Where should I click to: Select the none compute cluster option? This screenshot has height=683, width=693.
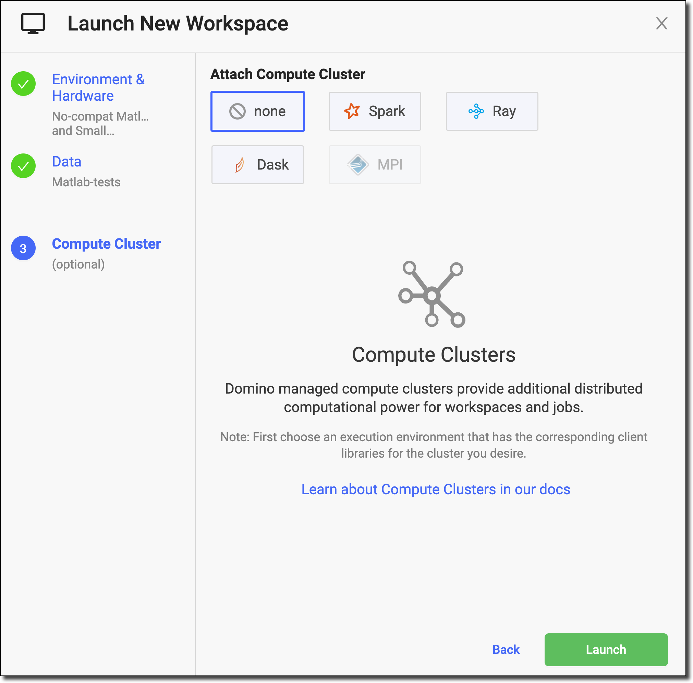pos(258,110)
